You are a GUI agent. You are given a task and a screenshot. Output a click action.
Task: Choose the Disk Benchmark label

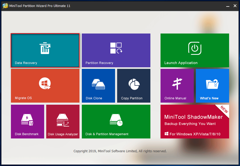27,134
